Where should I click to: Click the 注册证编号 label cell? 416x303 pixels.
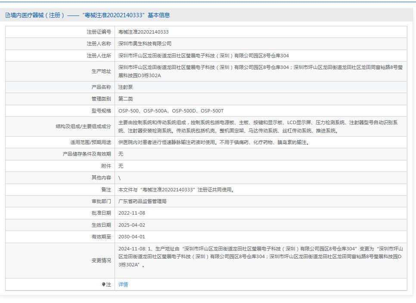pyautogui.click(x=60, y=32)
